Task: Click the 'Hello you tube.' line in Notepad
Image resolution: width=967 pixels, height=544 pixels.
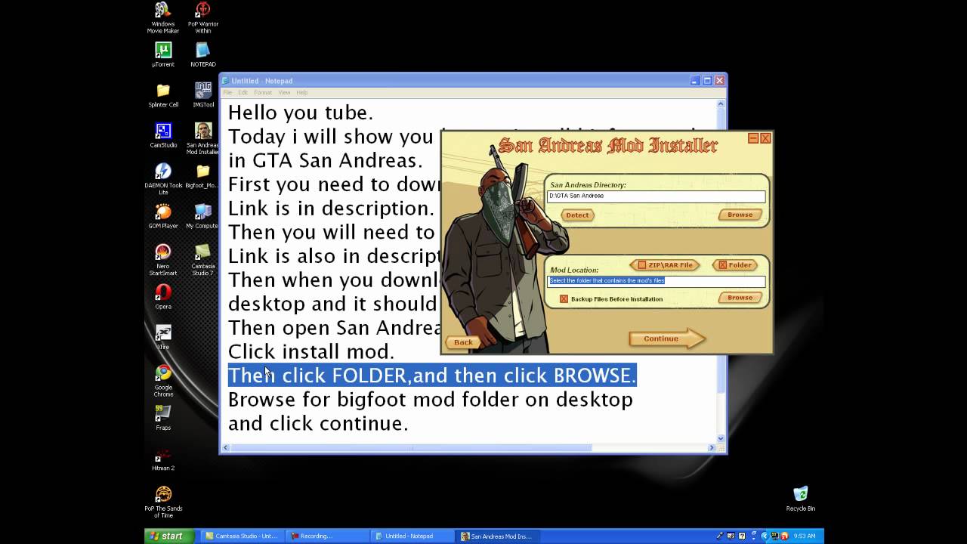Action: [301, 113]
